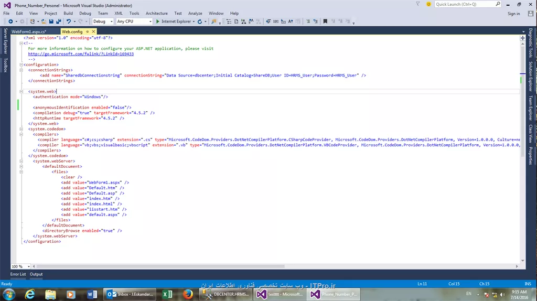Pin the Web.config tab

coord(88,31)
